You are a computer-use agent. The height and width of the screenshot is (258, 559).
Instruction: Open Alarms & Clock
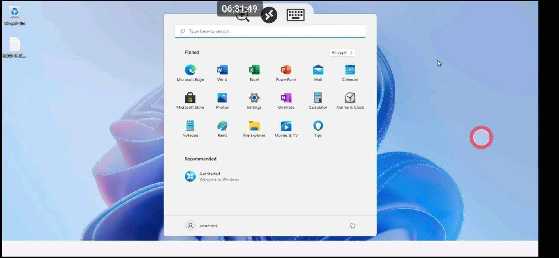pyautogui.click(x=350, y=101)
